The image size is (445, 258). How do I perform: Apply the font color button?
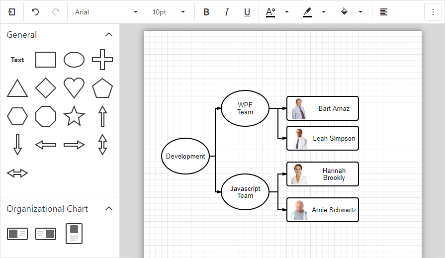pyautogui.click(x=270, y=12)
